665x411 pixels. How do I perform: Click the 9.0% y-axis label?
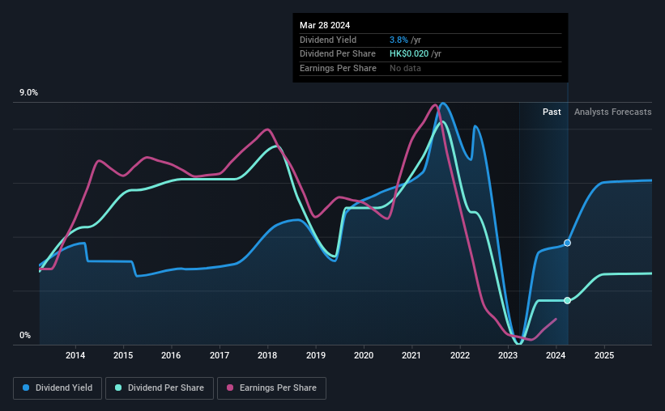(28, 93)
